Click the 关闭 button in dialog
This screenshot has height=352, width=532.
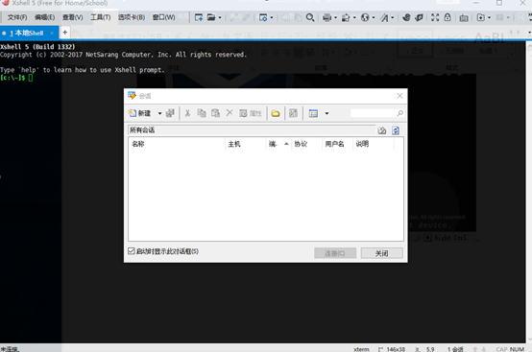click(381, 253)
